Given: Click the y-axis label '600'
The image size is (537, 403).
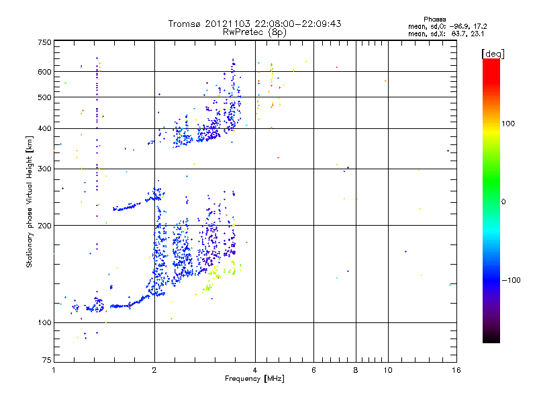Looking at the screenshot, I should (44, 72).
